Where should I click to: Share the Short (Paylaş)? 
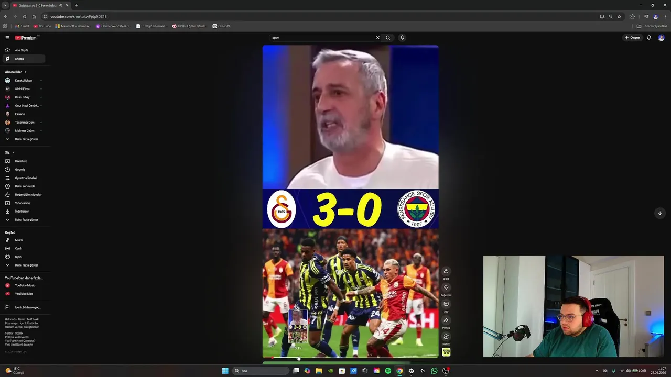coord(446,320)
